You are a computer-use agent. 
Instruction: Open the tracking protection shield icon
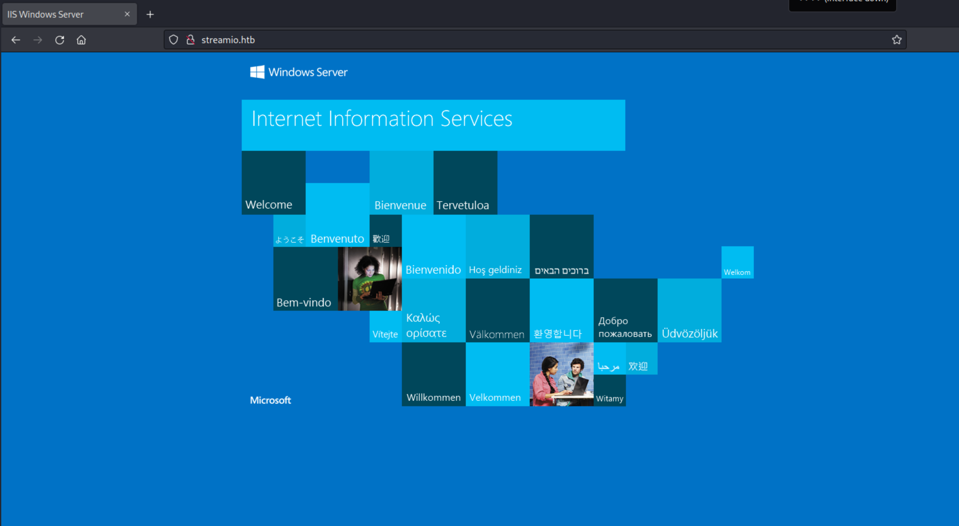point(174,40)
